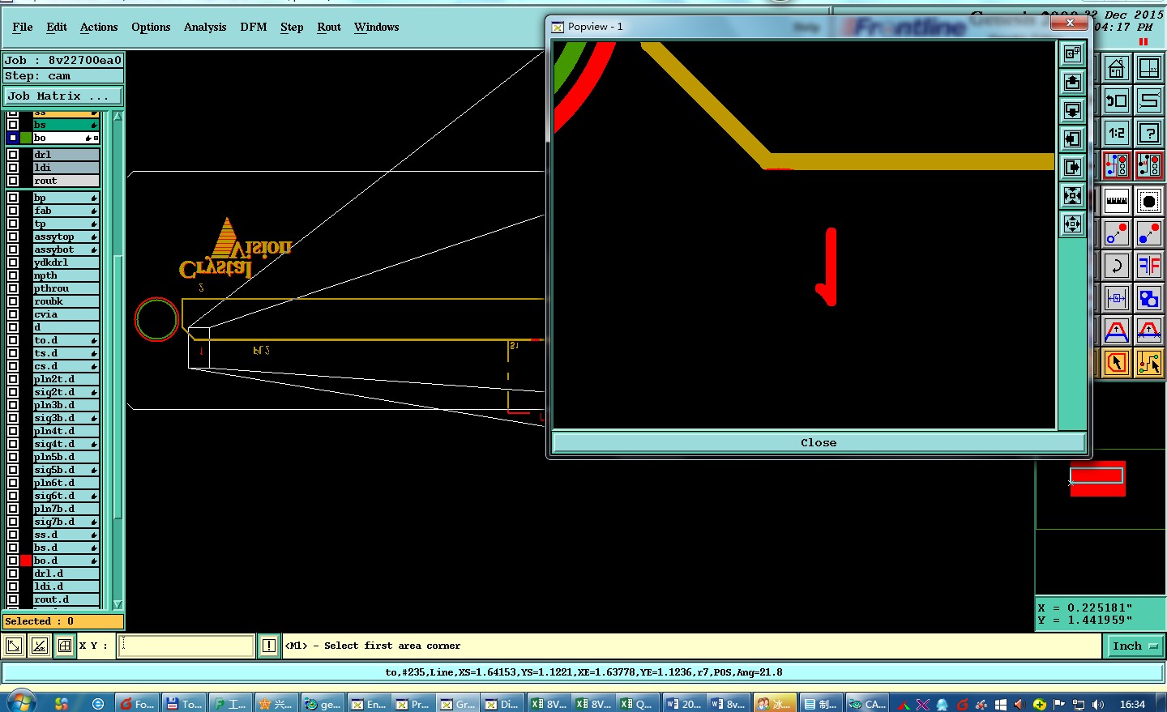Toggle the npth layer checkbox
Screen dimensions: 1167x712
point(13,275)
